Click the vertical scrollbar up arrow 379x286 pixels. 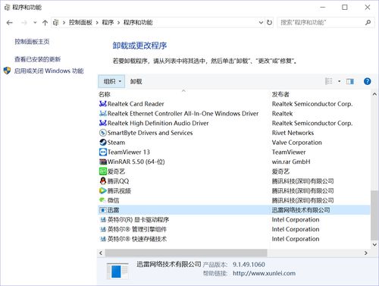click(x=374, y=94)
